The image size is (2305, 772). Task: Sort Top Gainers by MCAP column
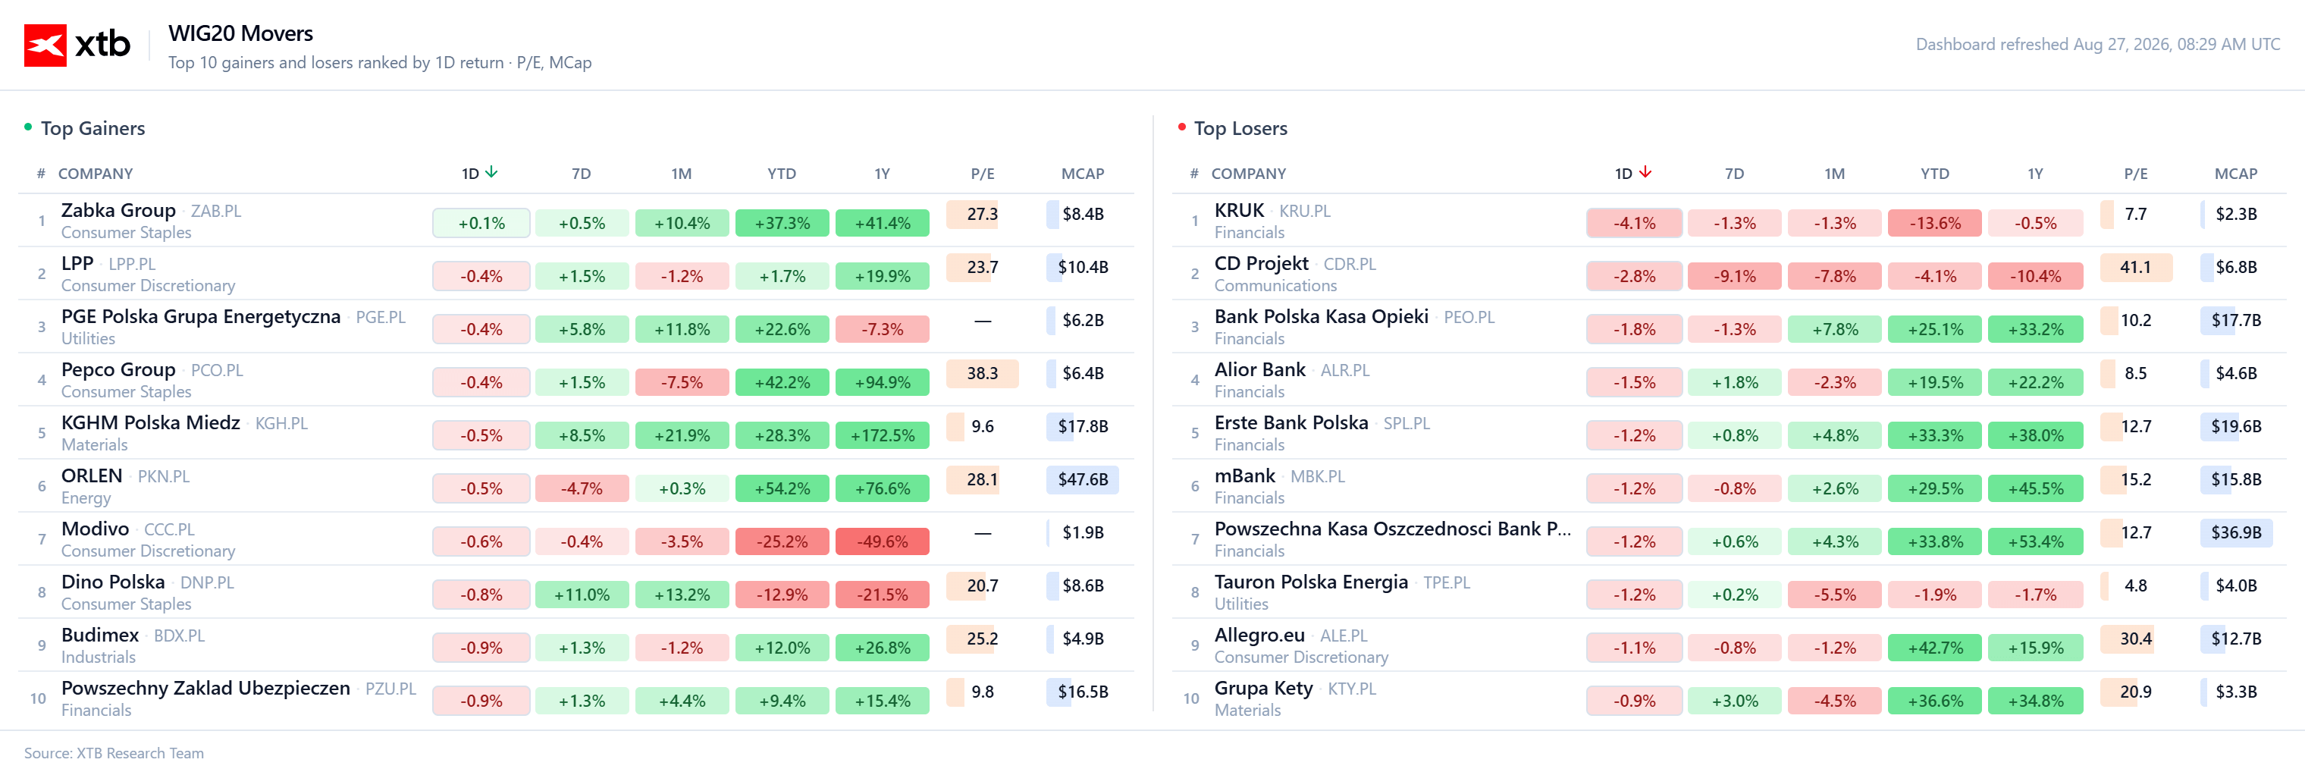[x=1082, y=174]
